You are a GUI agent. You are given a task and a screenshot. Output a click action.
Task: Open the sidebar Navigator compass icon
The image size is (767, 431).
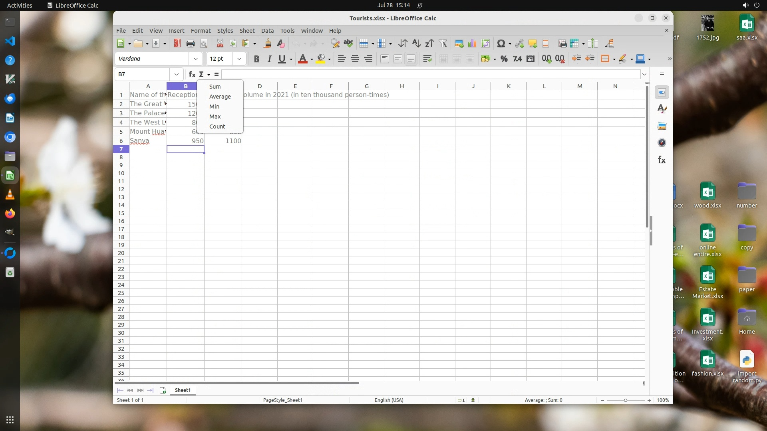click(x=662, y=143)
